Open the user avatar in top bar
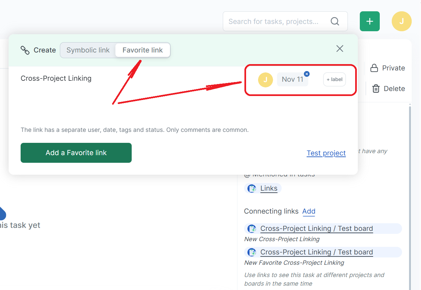421x290 pixels. click(401, 21)
